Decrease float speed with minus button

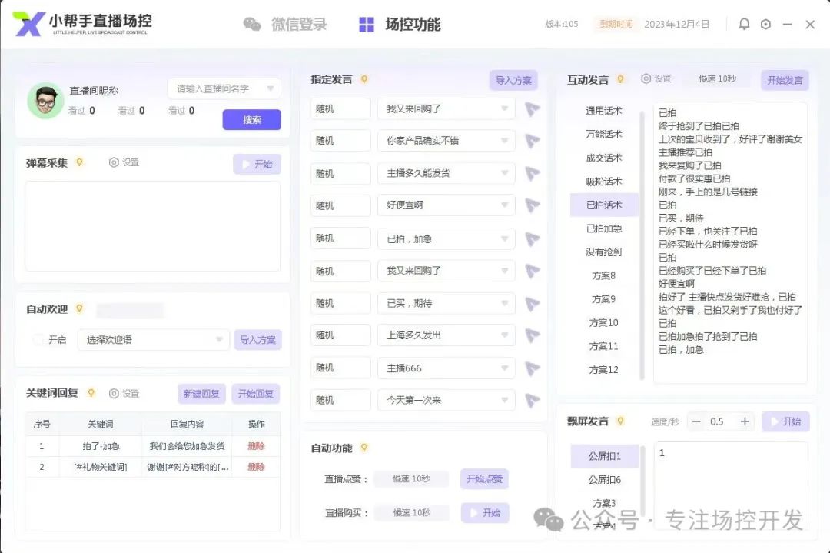[696, 421]
